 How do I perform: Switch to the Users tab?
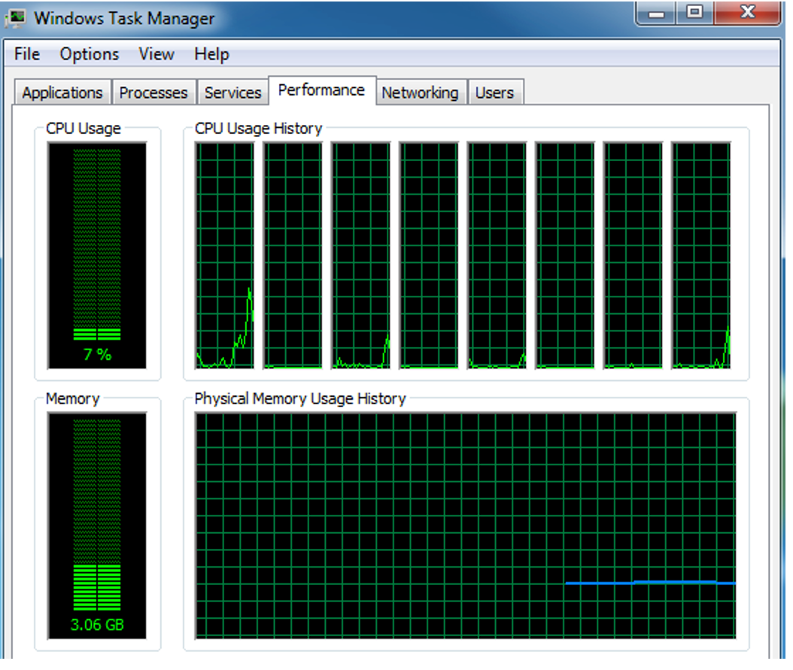pos(494,93)
